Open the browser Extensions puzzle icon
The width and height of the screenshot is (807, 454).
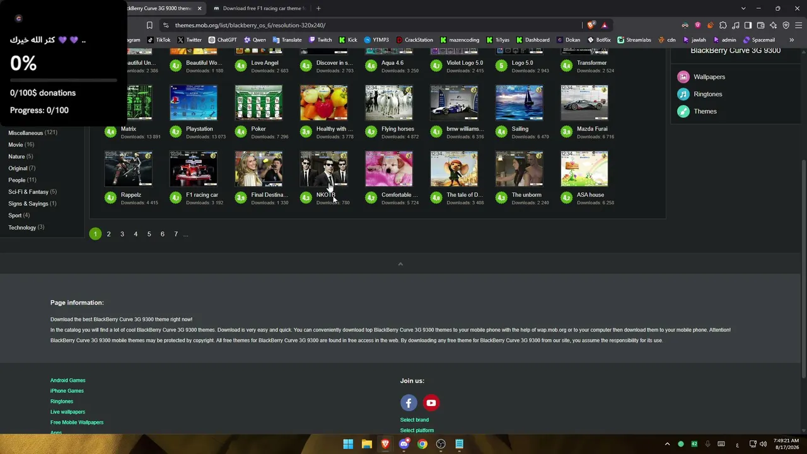coord(723,25)
